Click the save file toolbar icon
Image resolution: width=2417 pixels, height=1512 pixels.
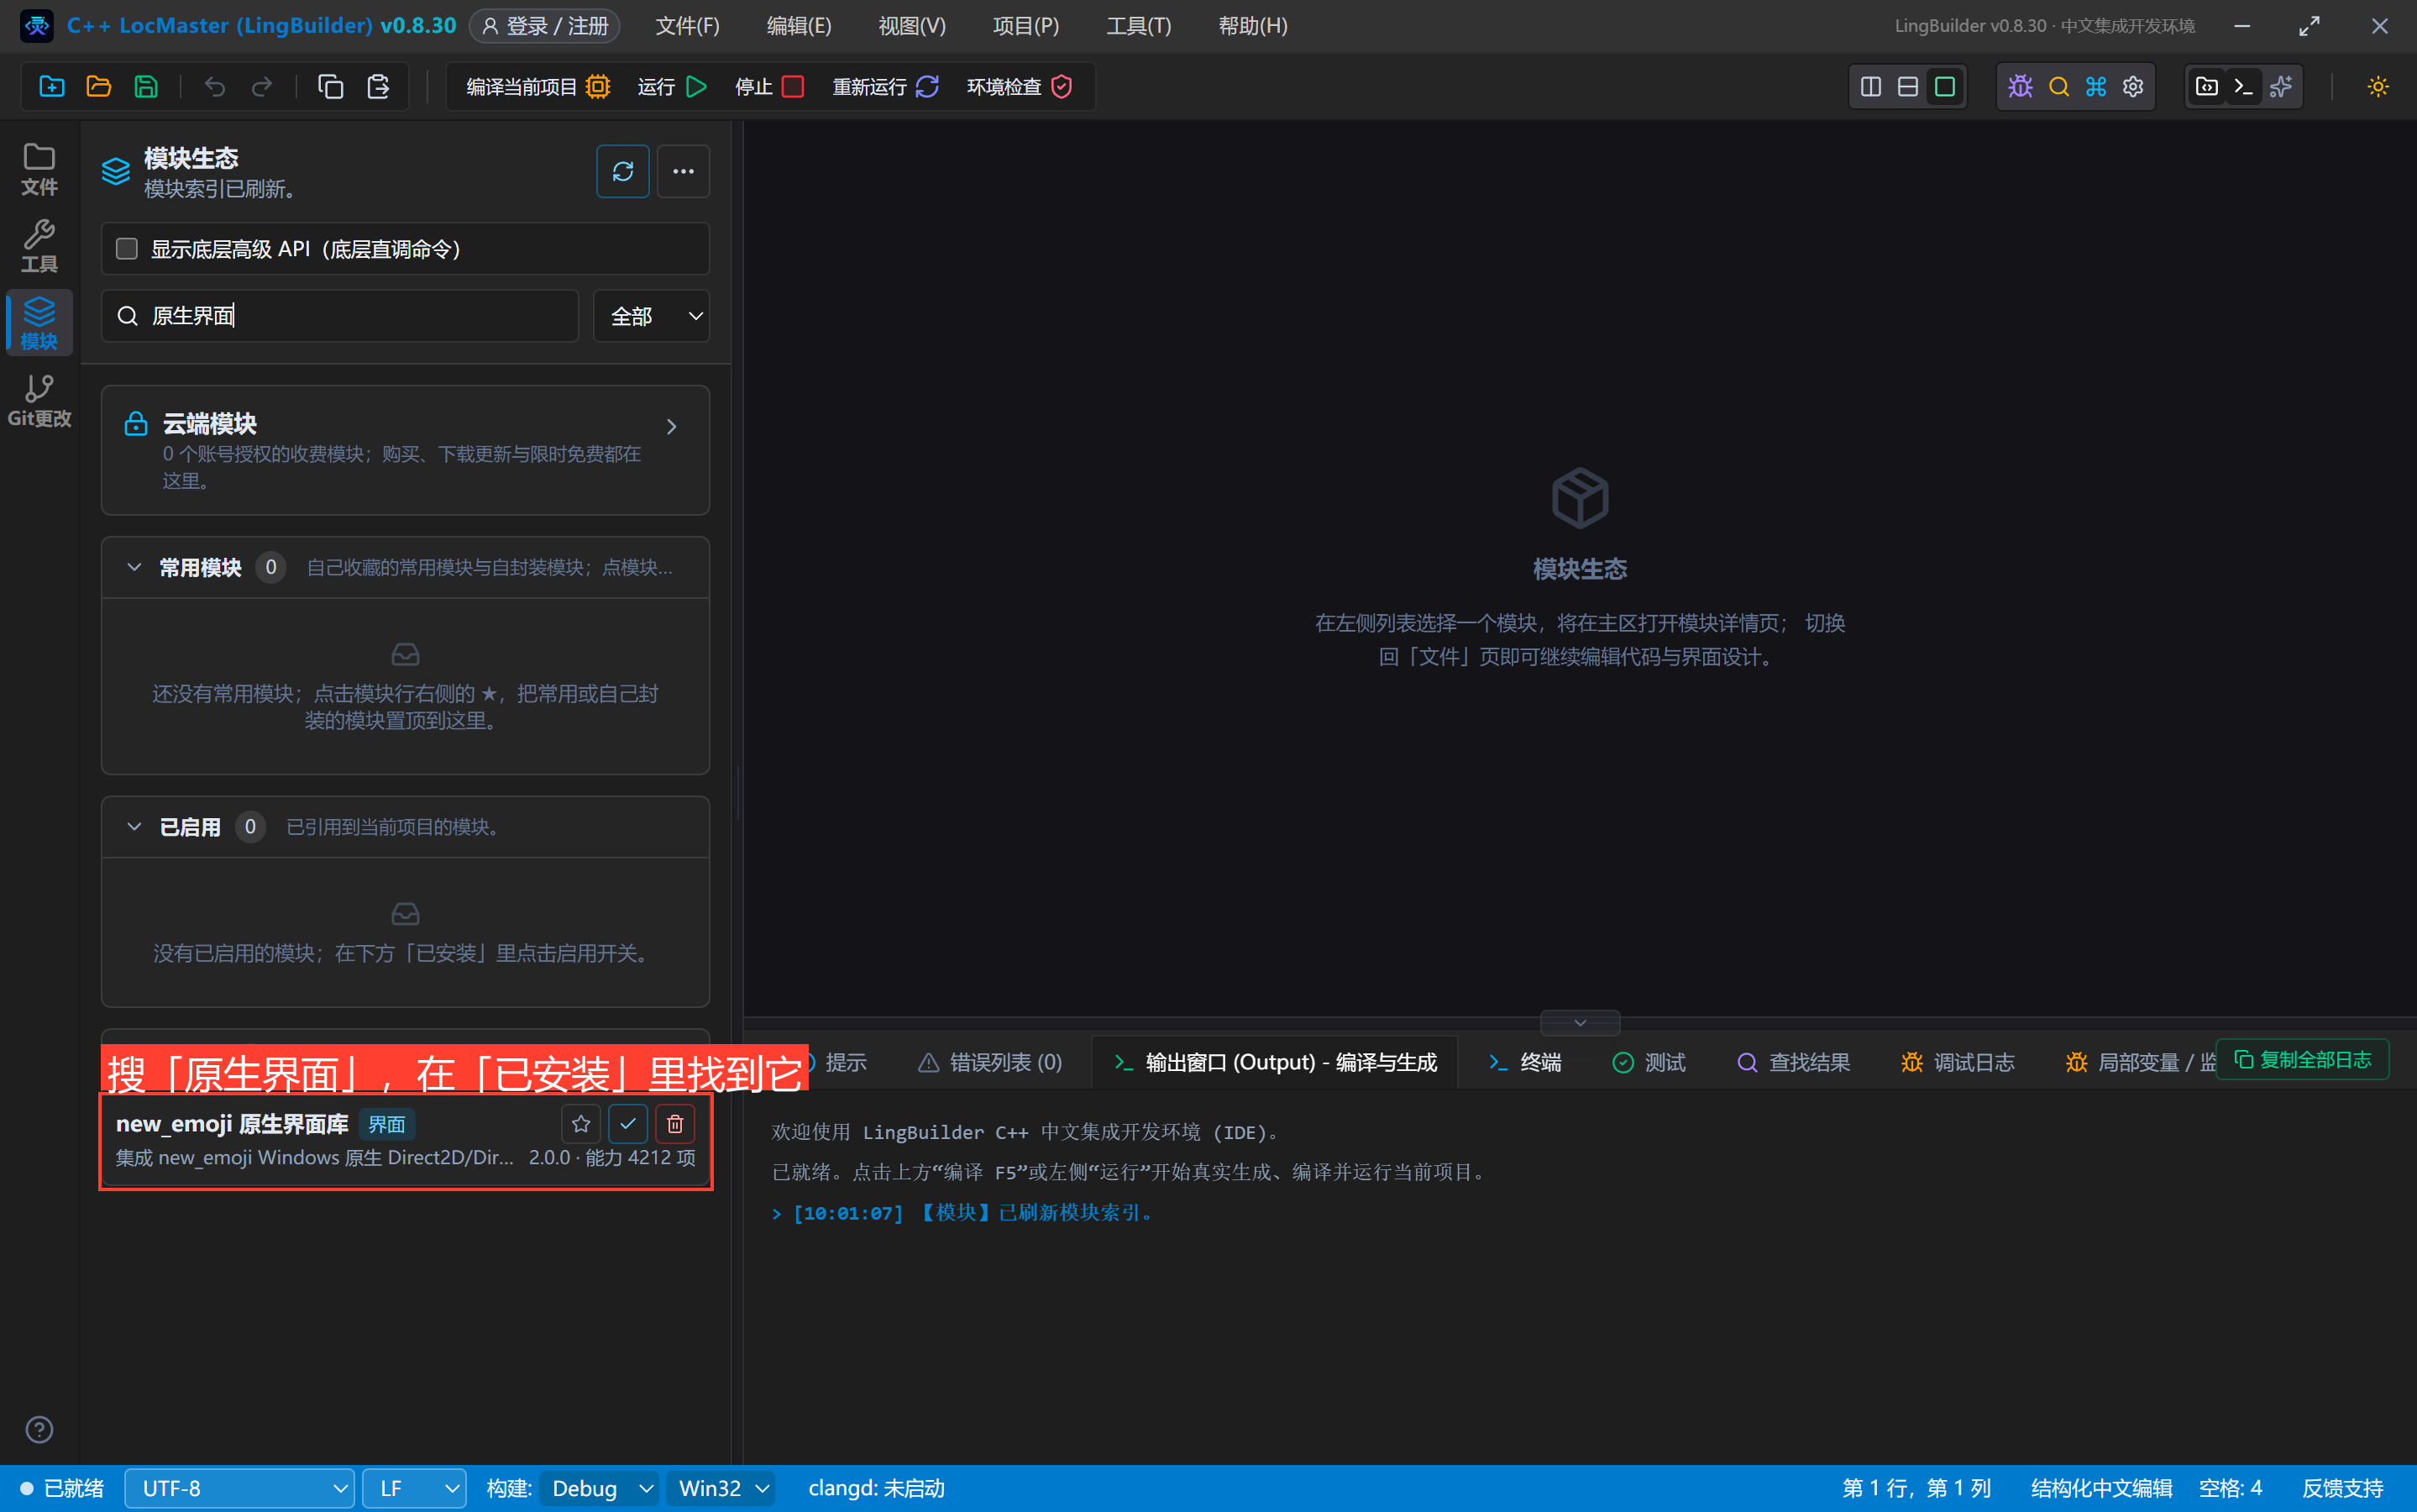pyautogui.click(x=146, y=87)
